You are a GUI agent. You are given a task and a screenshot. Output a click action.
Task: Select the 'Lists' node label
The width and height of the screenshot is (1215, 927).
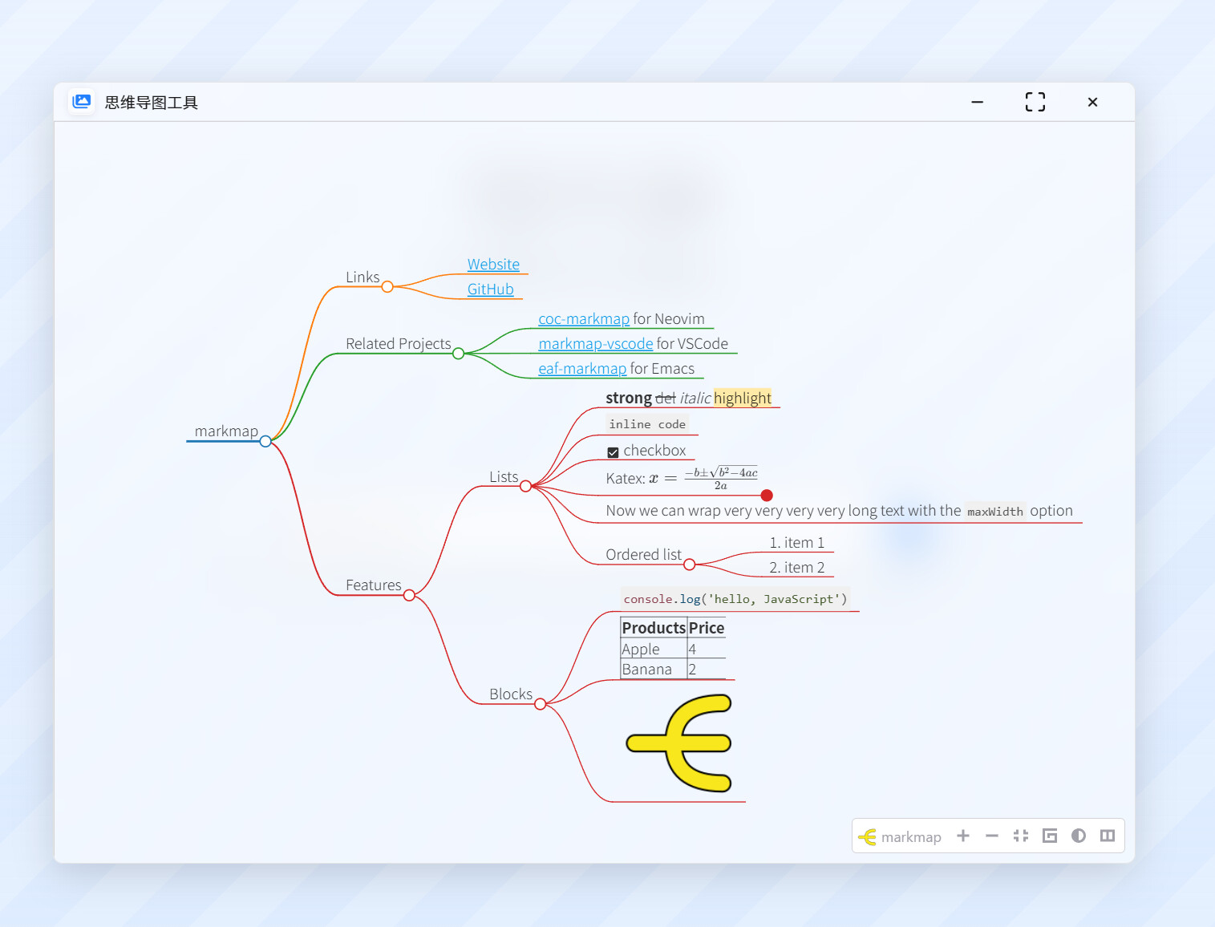(504, 476)
